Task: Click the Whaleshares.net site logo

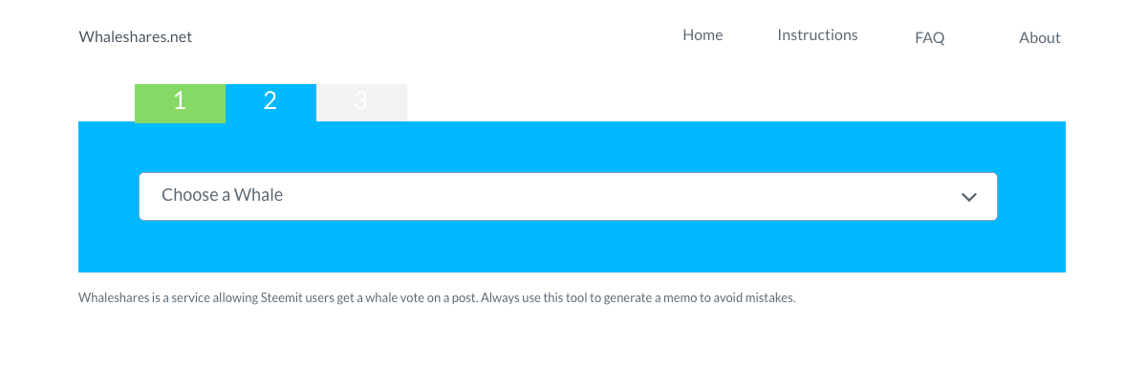Action: (x=135, y=36)
